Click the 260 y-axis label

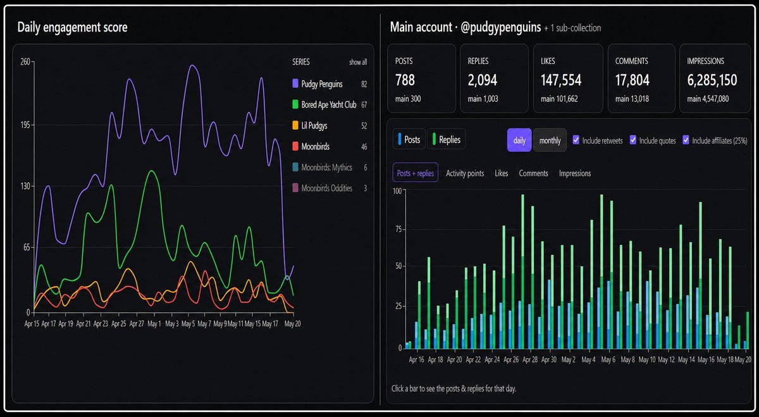25,62
